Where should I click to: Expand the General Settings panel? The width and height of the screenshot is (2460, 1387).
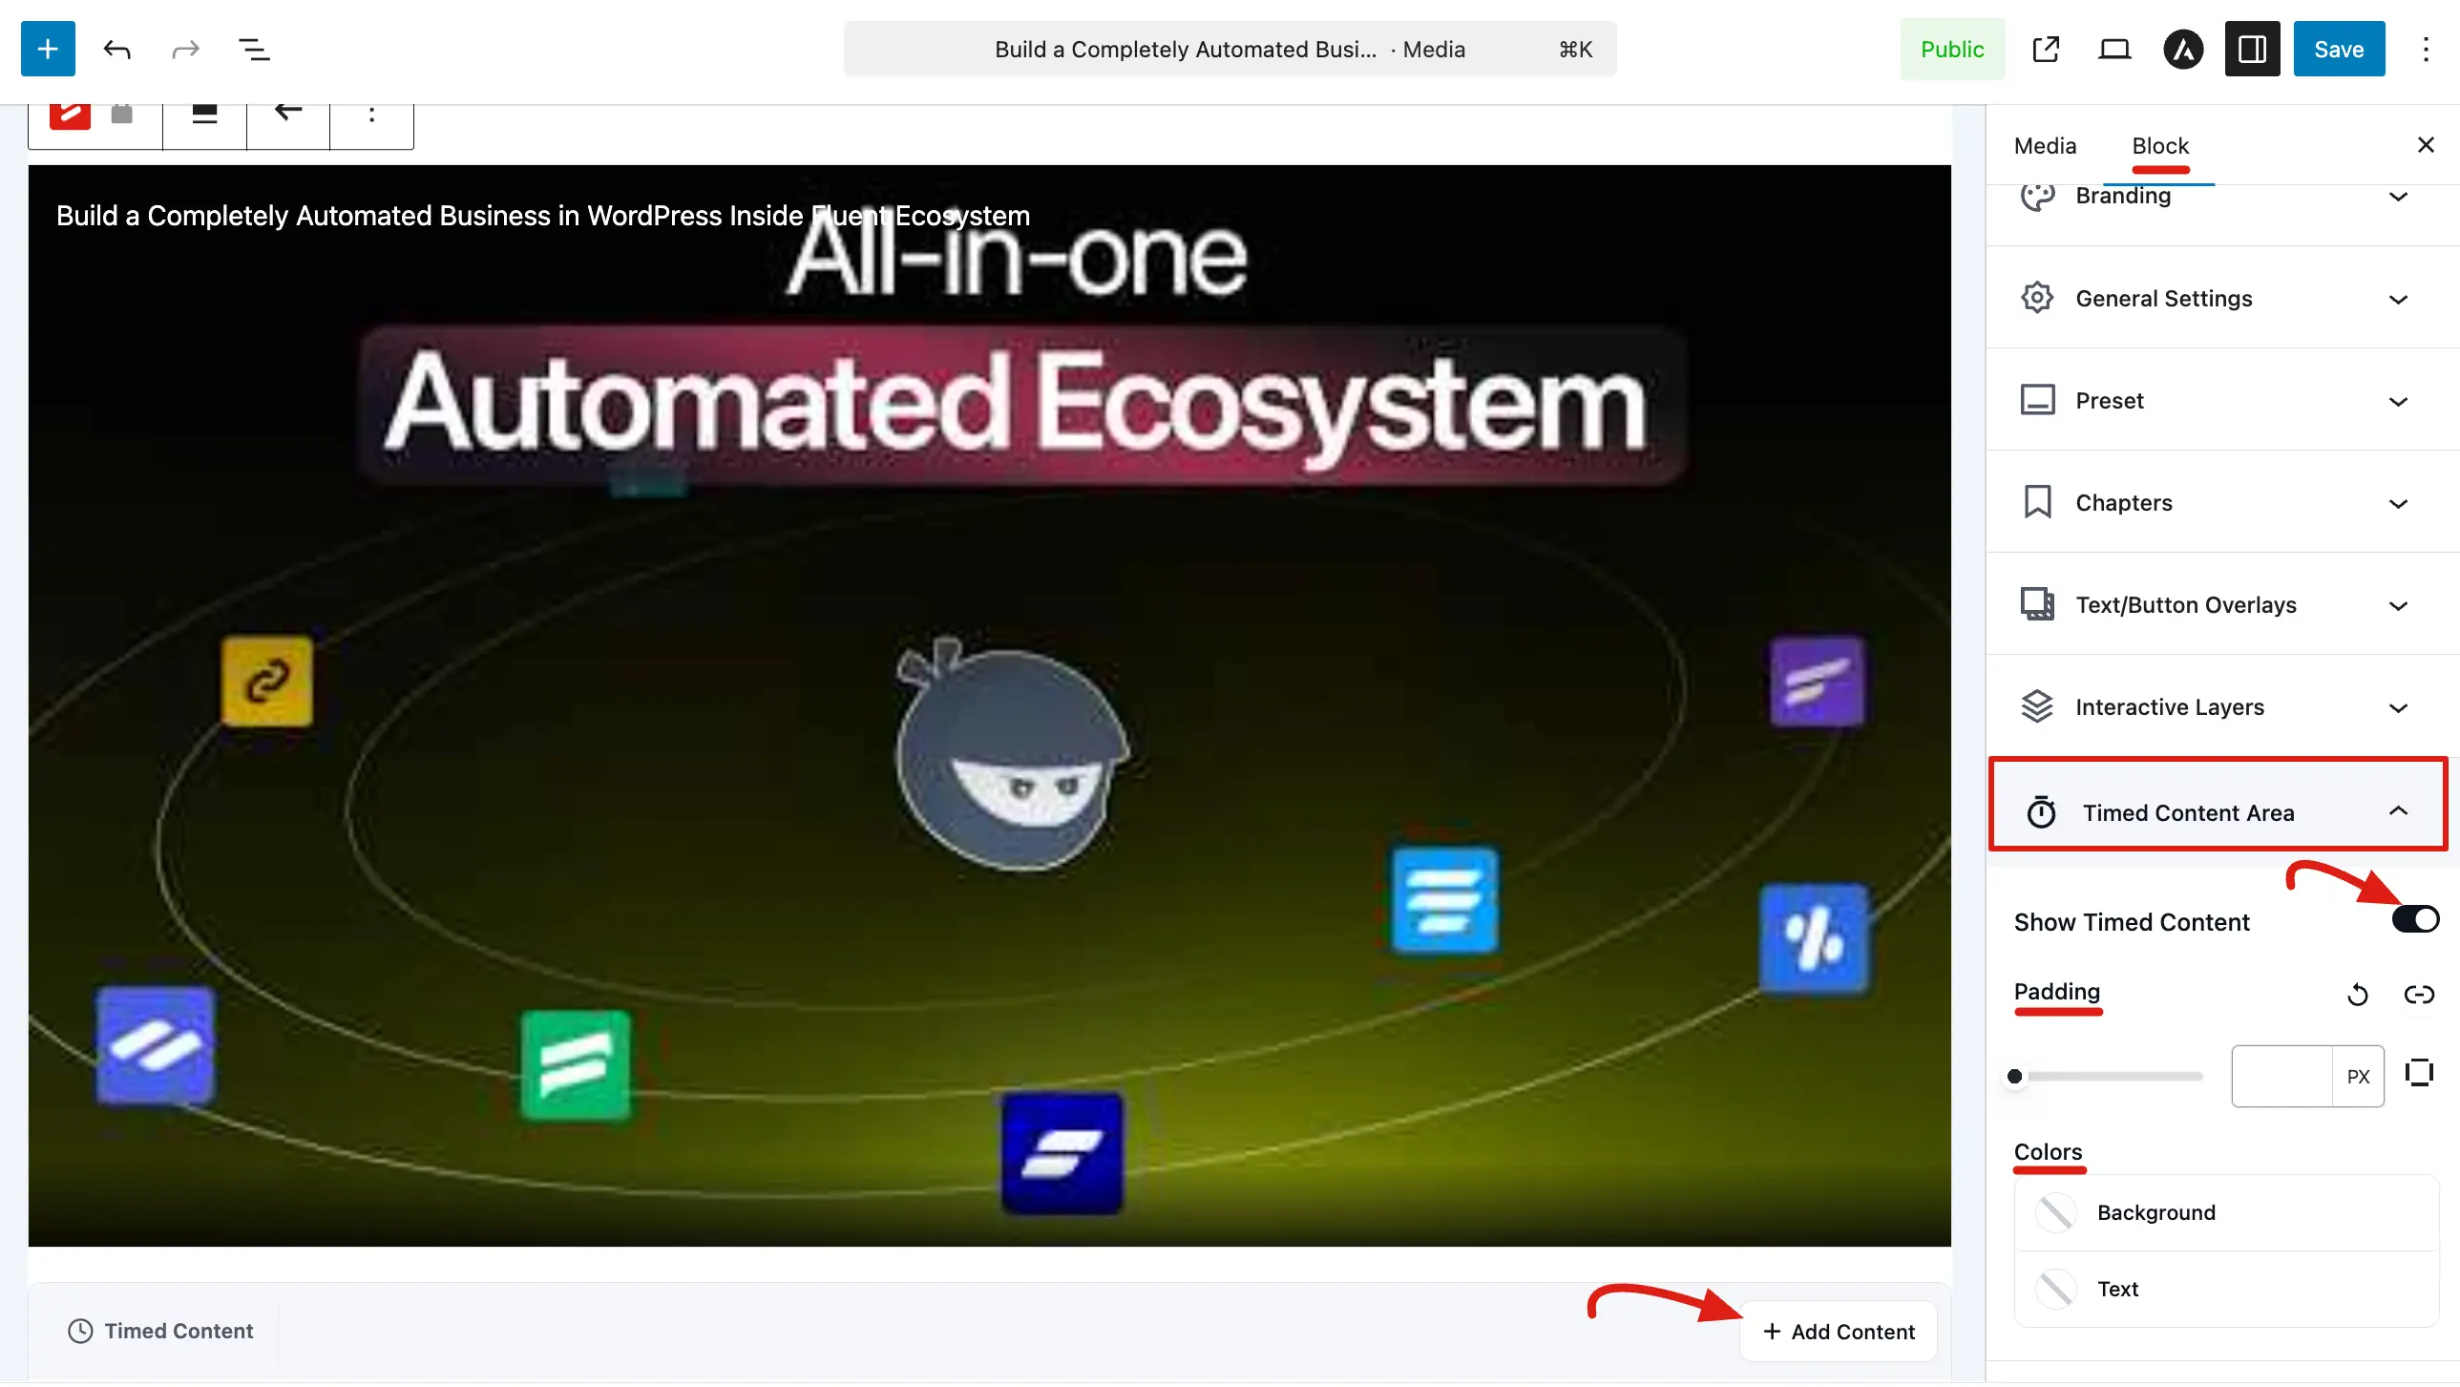(x=2223, y=298)
